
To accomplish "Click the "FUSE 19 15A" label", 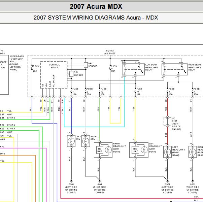I will point(103,92).
